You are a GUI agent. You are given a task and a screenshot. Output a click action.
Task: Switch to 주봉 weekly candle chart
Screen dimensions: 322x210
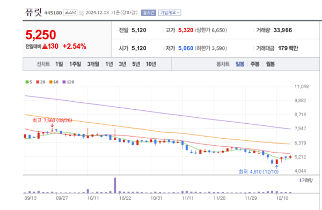point(255,64)
